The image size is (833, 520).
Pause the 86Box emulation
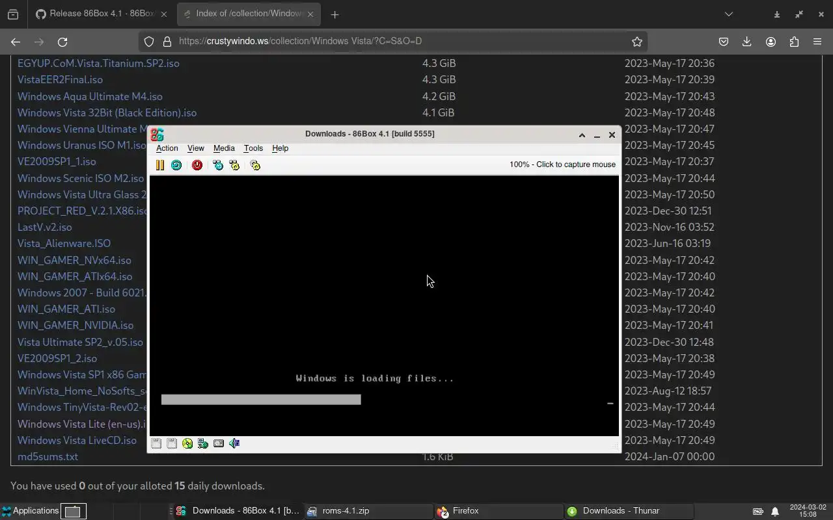[159, 165]
